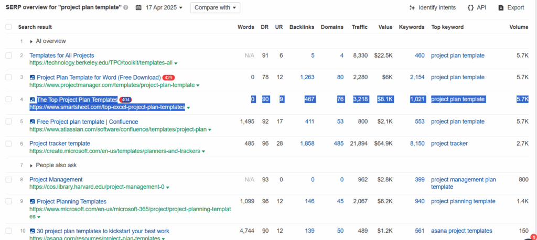Expand the AI overview row
Screen dimensions: 537x240
coord(31,41)
